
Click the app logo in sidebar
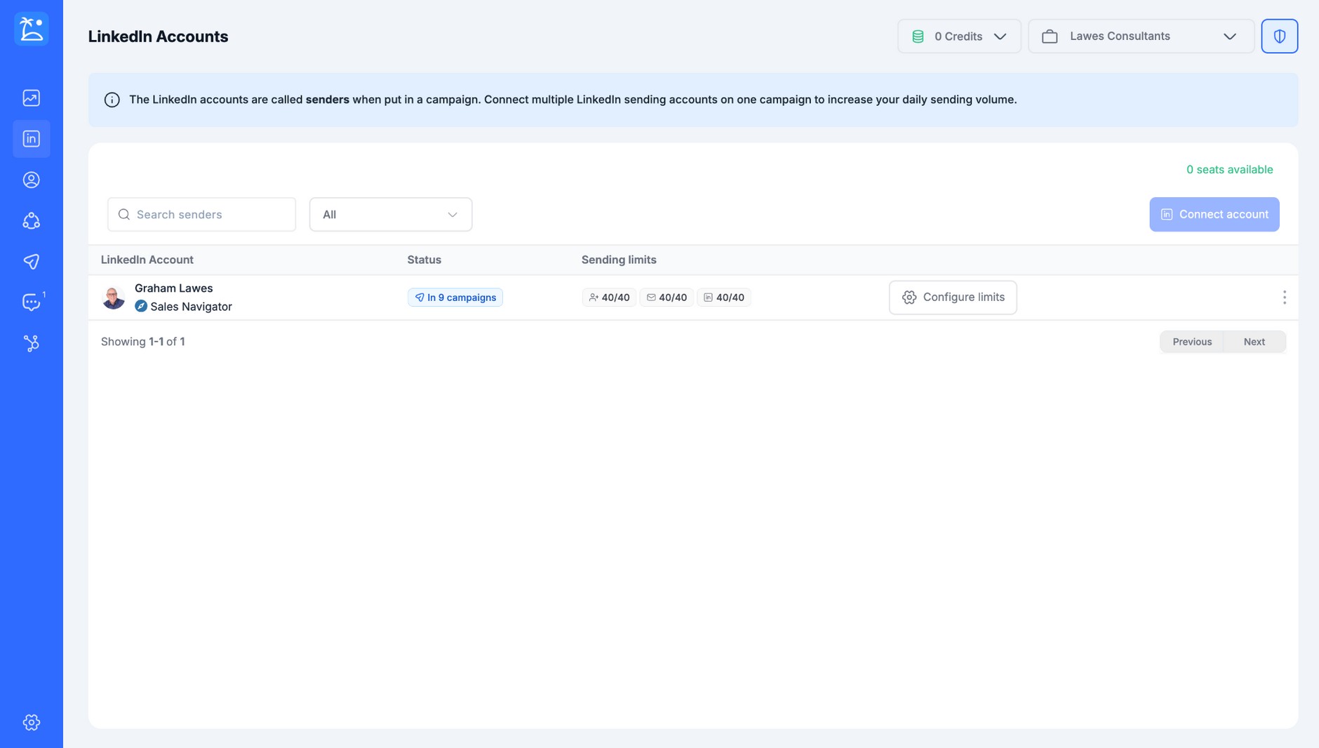tap(32, 29)
